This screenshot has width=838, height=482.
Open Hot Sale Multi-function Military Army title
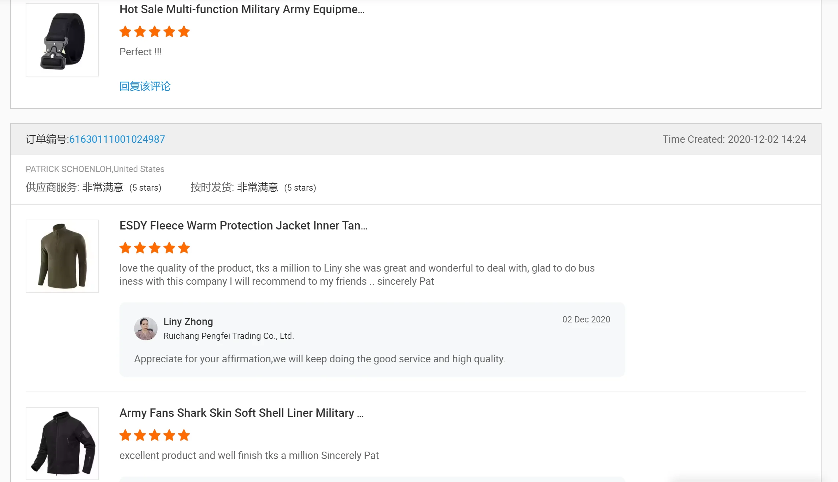pyautogui.click(x=242, y=9)
